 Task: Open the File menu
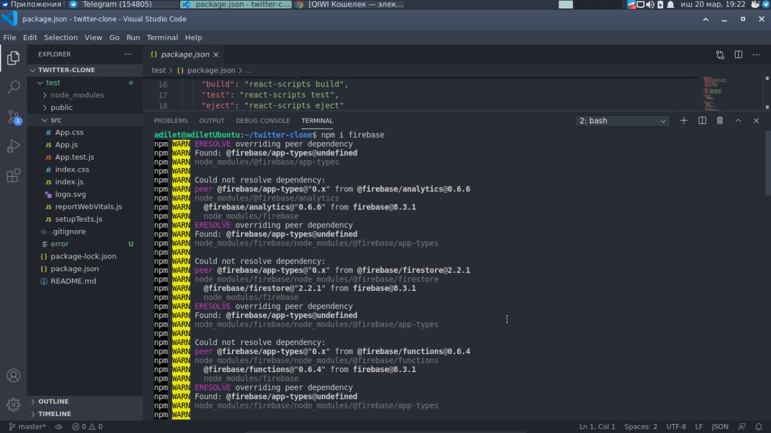(10, 37)
